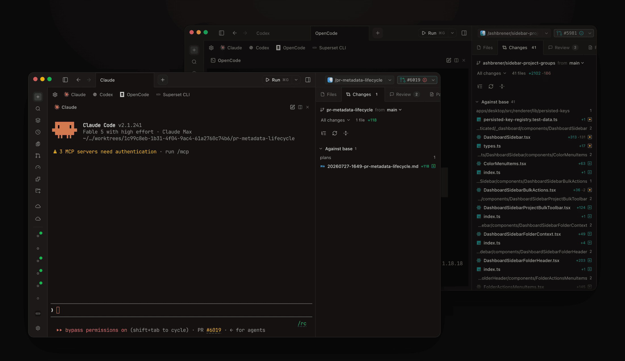Launch the Codex agent in the Claude window

(103, 95)
